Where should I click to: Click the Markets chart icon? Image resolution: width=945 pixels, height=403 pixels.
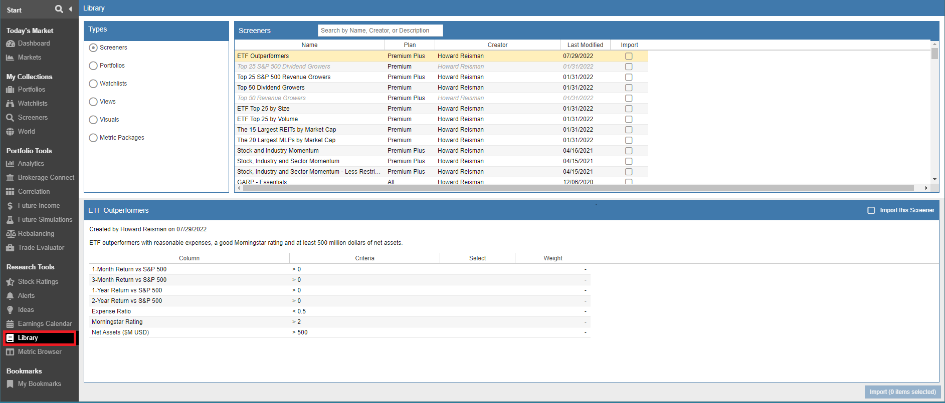click(x=10, y=58)
